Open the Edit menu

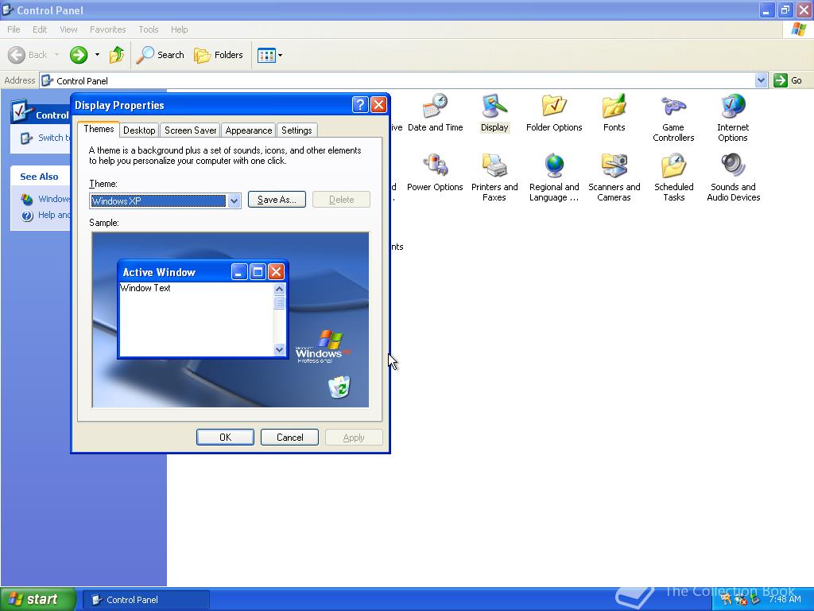tap(40, 29)
